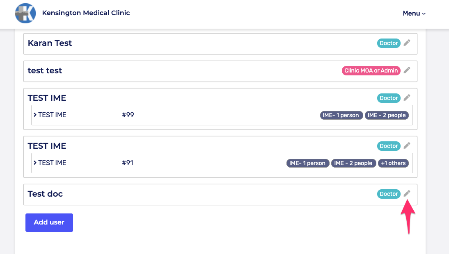Click the Add user button
The width and height of the screenshot is (449, 254).
coord(49,222)
